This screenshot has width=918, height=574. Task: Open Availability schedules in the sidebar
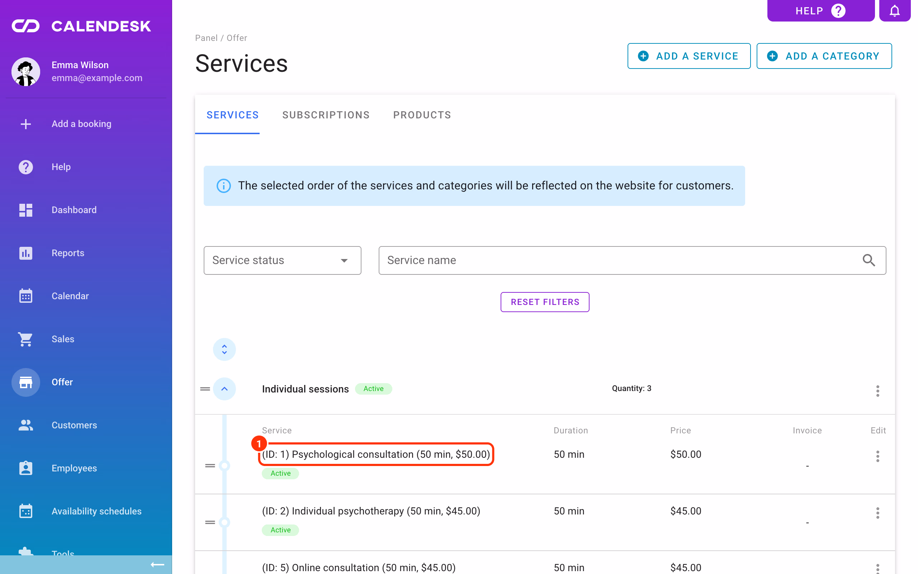pos(96,511)
